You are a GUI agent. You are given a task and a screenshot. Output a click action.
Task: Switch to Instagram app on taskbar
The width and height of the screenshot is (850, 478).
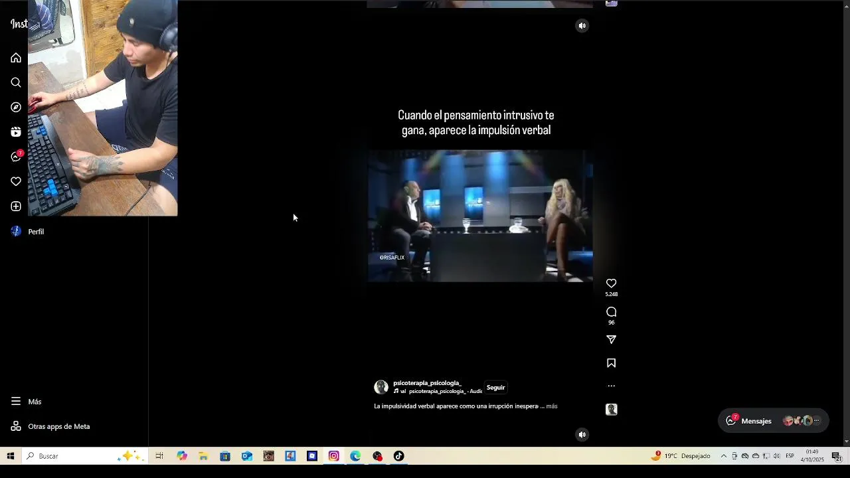click(x=334, y=456)
